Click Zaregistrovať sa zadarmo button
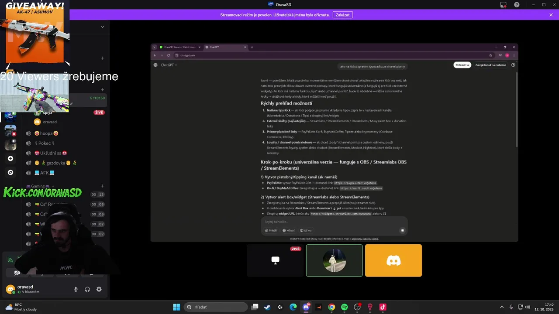This screenshot has height=314, width=559. pos(490,65)
